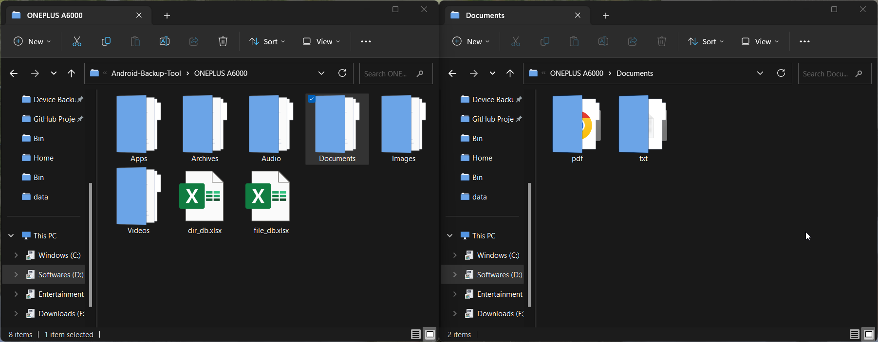Expand Windows (C:) drive in left window tree

16,255
